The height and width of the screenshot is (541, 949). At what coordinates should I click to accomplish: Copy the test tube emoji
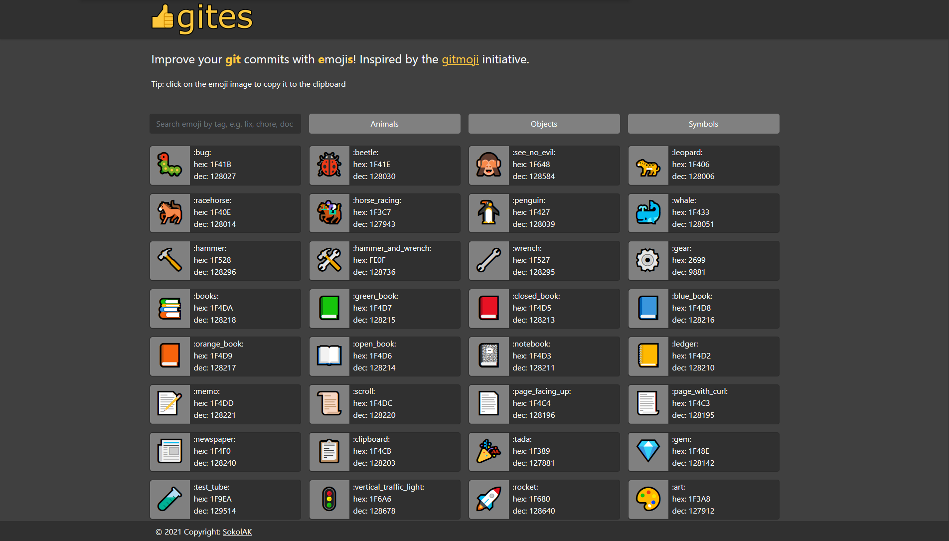click(x=169, y=499)
